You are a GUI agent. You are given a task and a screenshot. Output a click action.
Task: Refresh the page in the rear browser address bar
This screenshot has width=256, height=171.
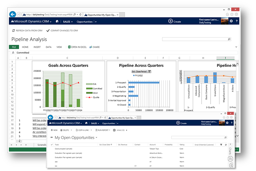click(80, 15)
